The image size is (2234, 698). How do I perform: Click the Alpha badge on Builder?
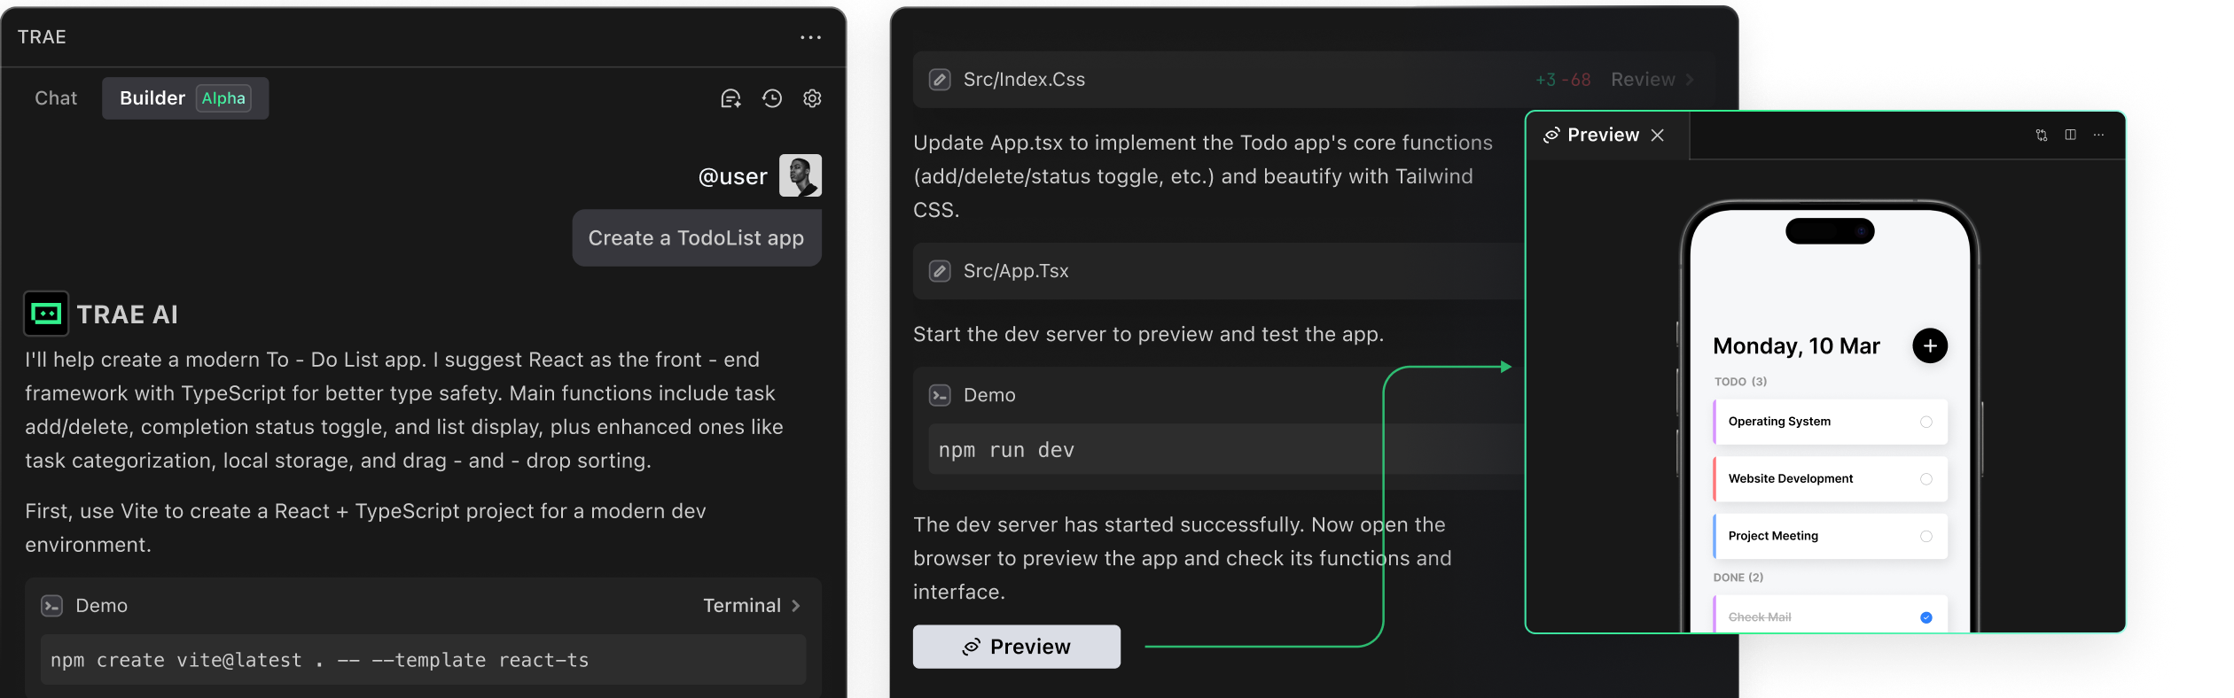(223, 98)
